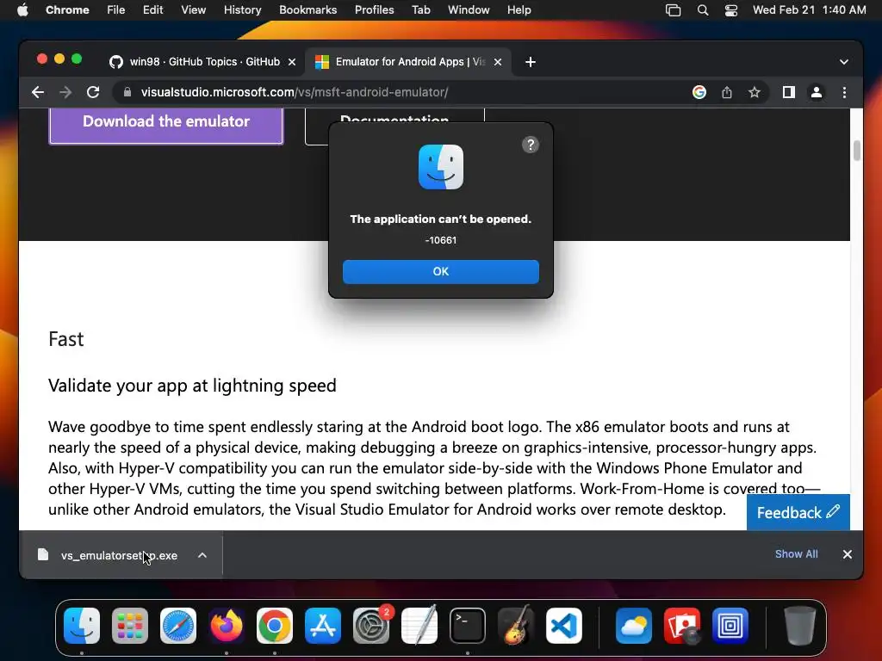
Task: Open the Profiles menu
Action: [x=374, y=10]
